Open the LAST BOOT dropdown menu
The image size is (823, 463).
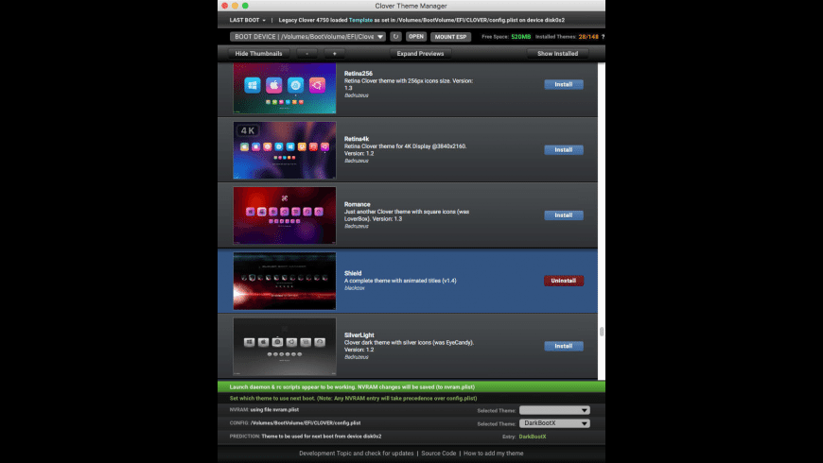click(247, 20)
